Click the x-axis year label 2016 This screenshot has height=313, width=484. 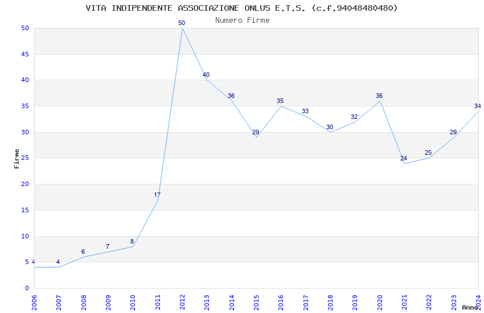pyautogui.click(x=281, y=302)
